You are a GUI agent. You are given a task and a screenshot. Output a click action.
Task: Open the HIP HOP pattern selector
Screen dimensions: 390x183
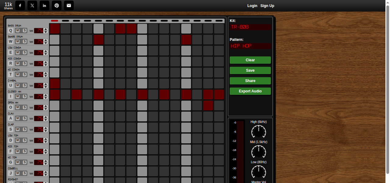coord(250,46)
